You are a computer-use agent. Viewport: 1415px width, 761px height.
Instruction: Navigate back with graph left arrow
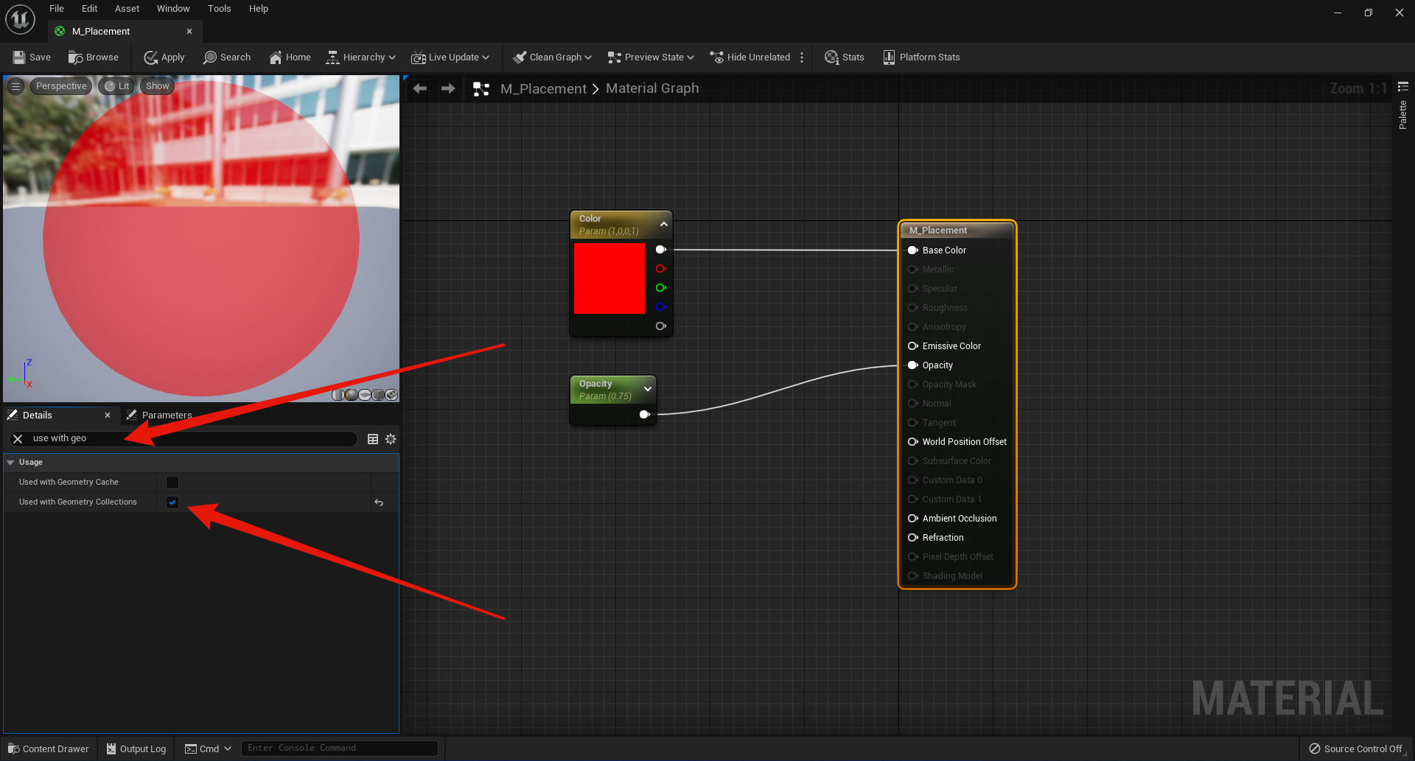click(x=420, y=88)
